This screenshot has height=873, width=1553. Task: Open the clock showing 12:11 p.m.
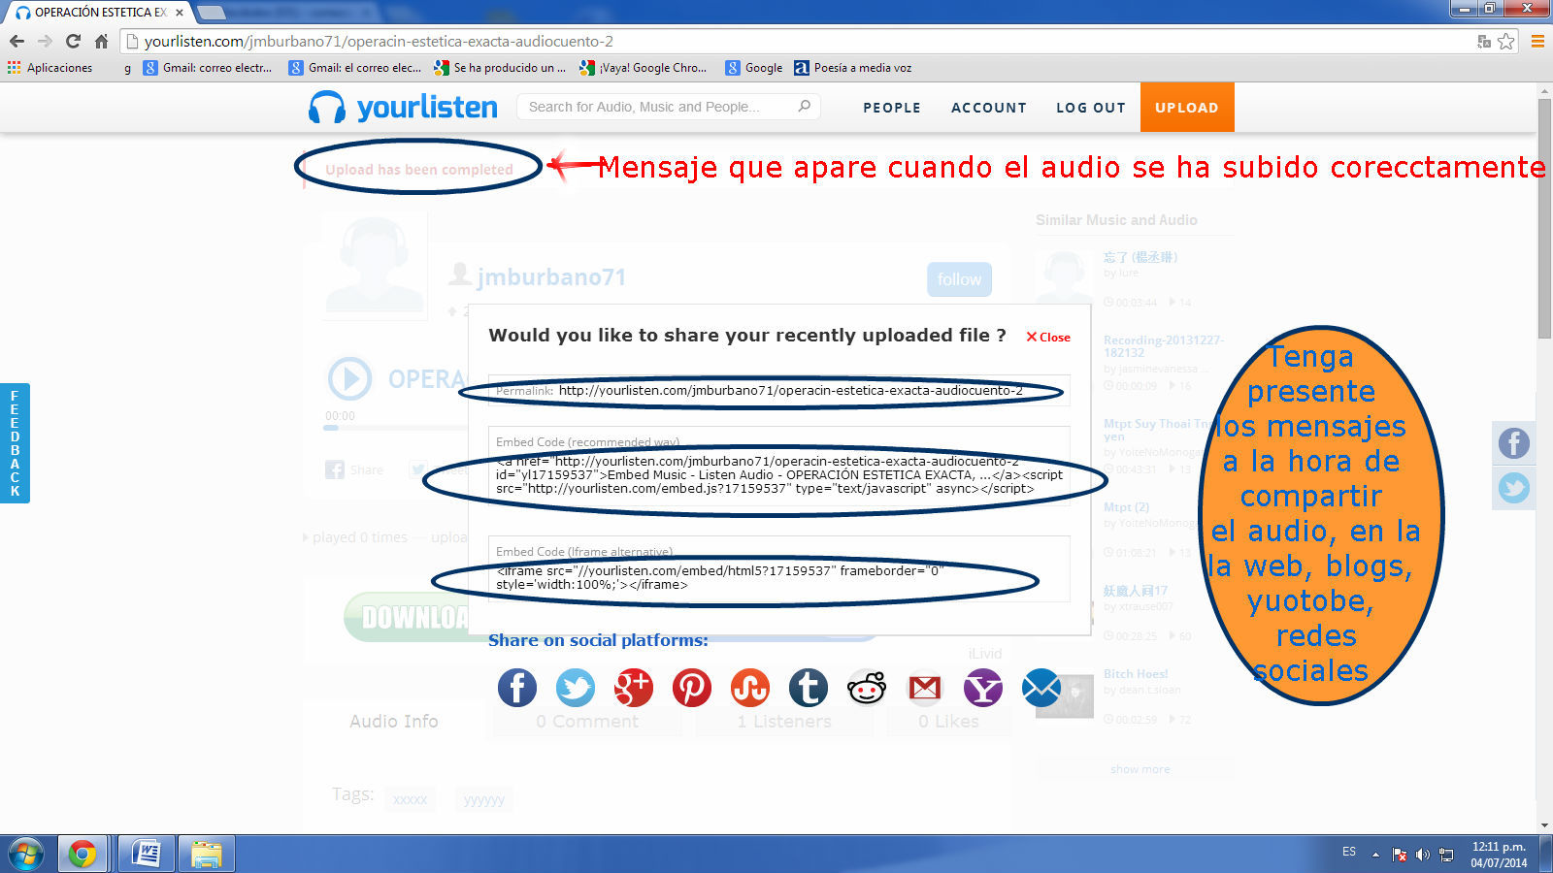pyautogui.click(x=1499, y=855)
